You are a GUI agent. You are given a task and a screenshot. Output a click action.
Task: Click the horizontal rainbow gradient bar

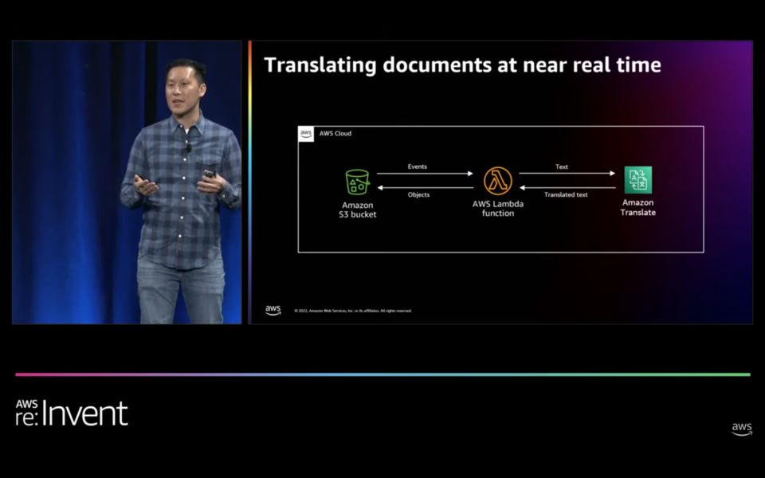(382, 374)
